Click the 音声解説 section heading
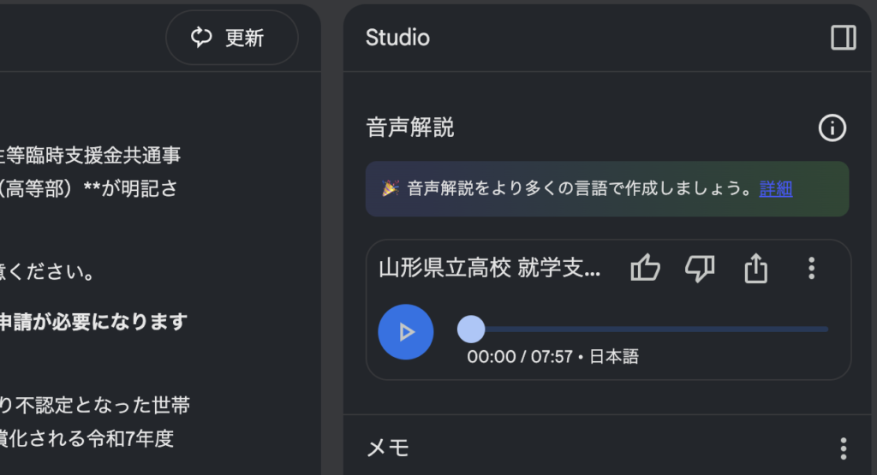 coord(410,128)
